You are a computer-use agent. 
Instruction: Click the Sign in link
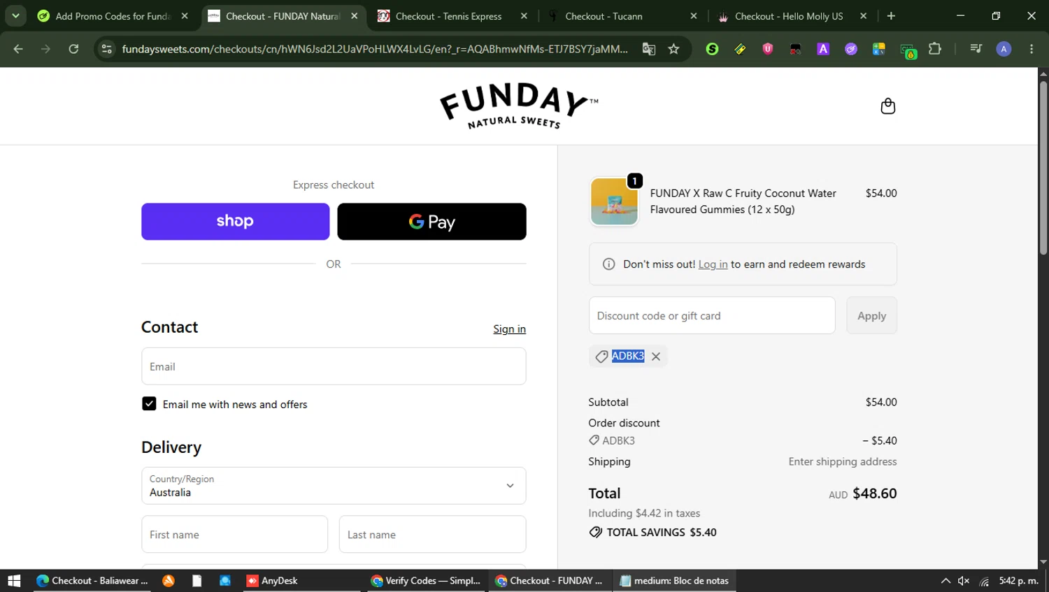click(509, 329)
